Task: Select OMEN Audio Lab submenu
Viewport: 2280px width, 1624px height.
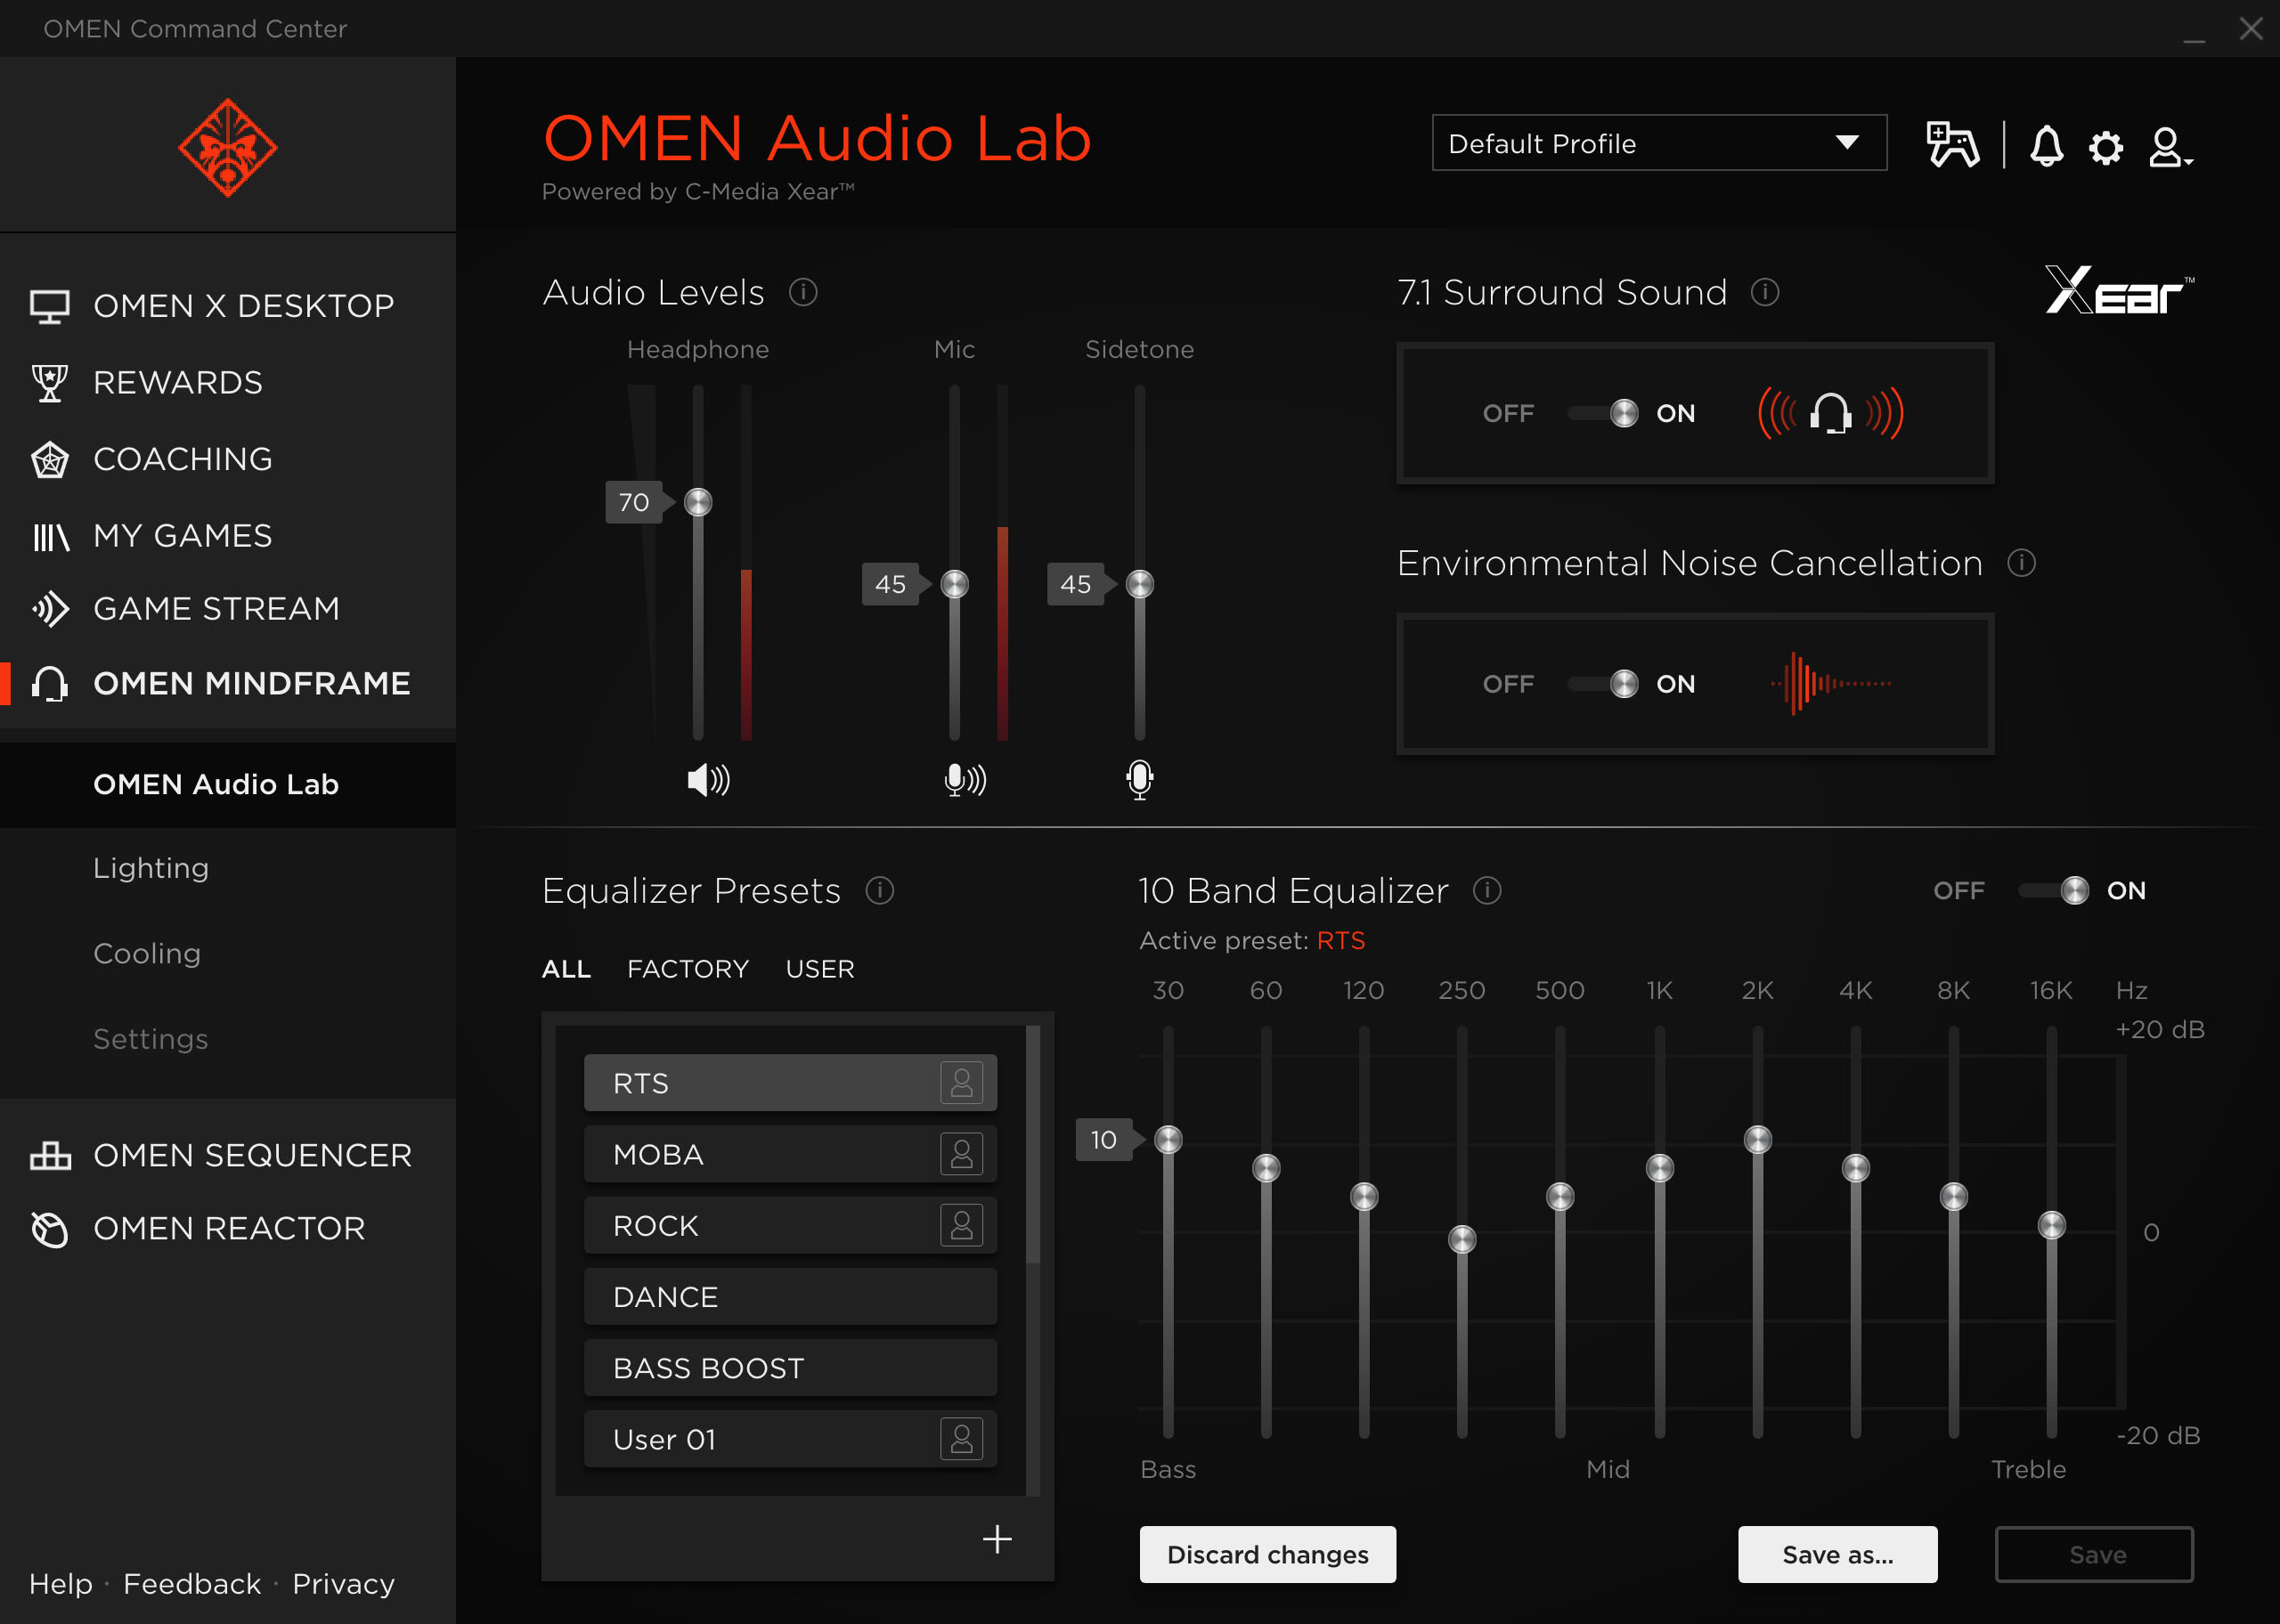Action: (228, 784)
